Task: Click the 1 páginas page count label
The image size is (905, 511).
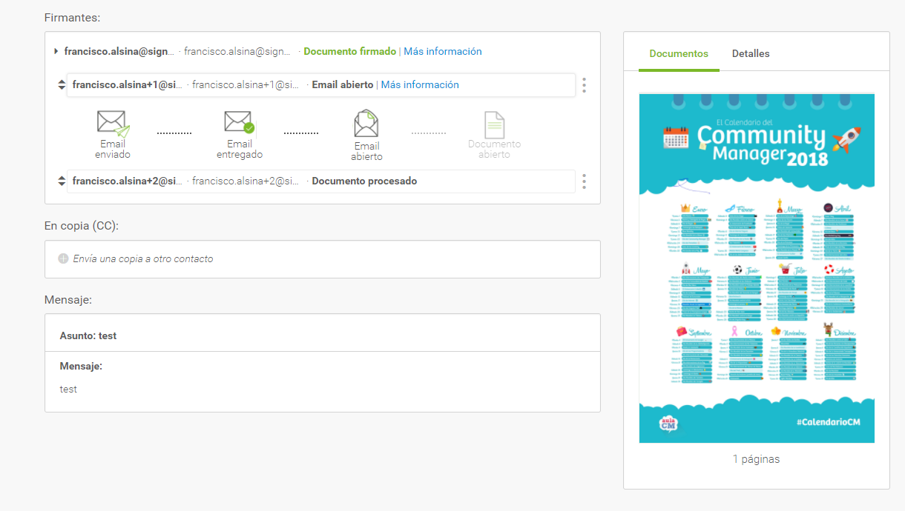Action: [x=757, y=459]
